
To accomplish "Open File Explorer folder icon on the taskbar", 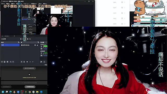I will (37, 92).
